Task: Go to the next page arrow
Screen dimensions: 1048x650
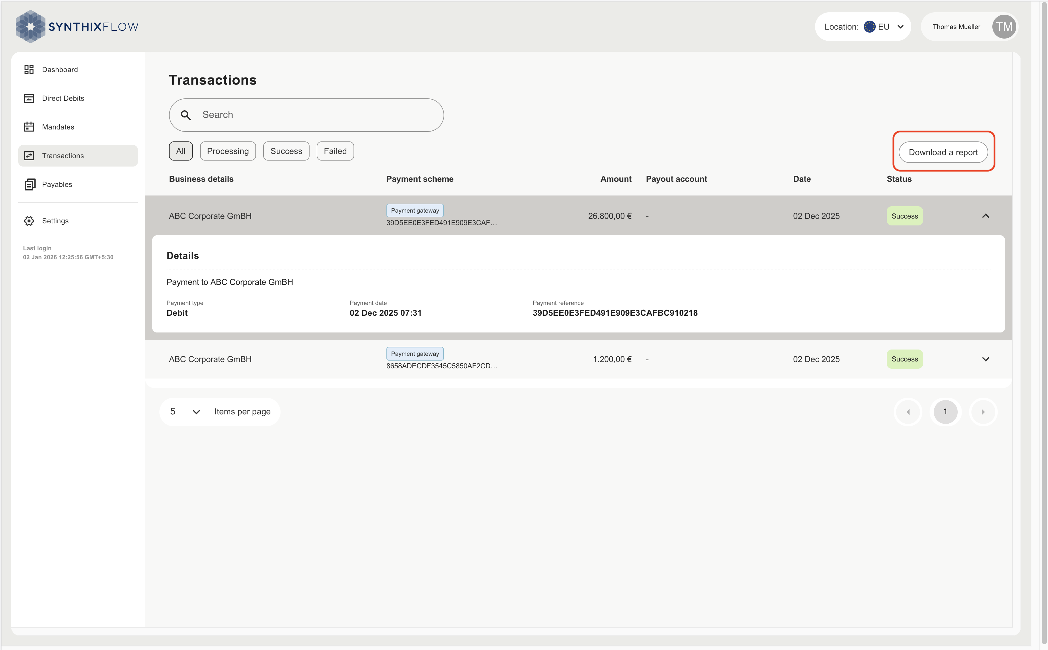Action: [x=982, y=412]
